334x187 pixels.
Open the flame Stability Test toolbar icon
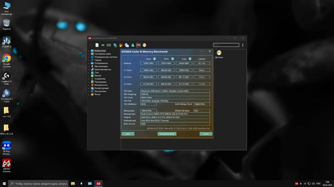(x=121, y=45)
